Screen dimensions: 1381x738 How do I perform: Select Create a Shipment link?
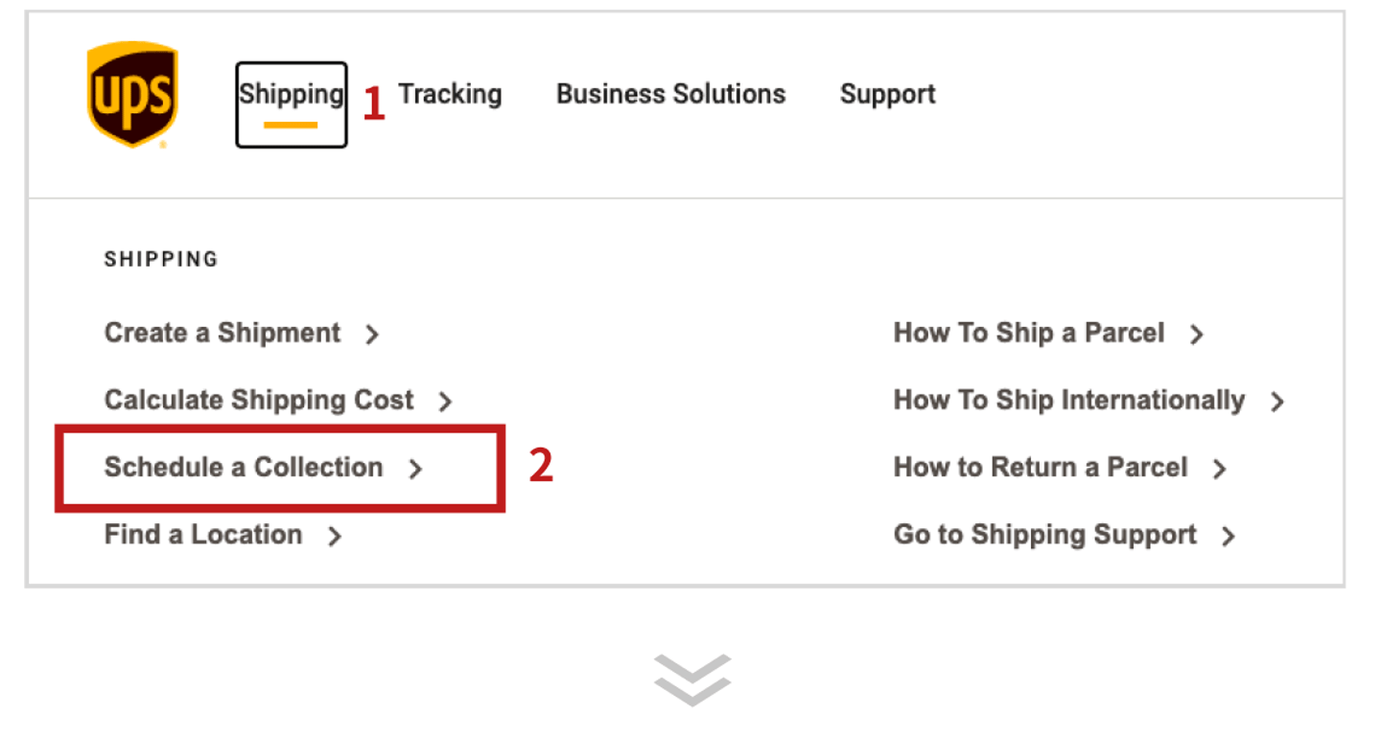tap(222, 333)
